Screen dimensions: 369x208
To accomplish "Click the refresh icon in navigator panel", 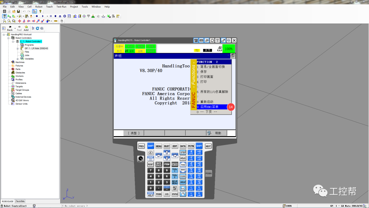I will click(38, 28).
